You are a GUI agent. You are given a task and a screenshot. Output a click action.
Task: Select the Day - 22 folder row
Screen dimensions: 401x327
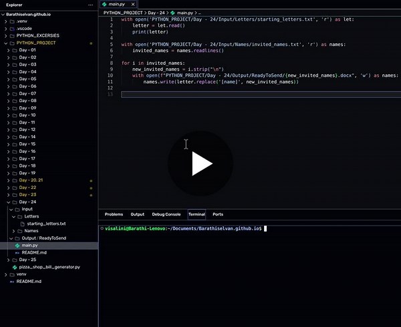pos(49,188)
